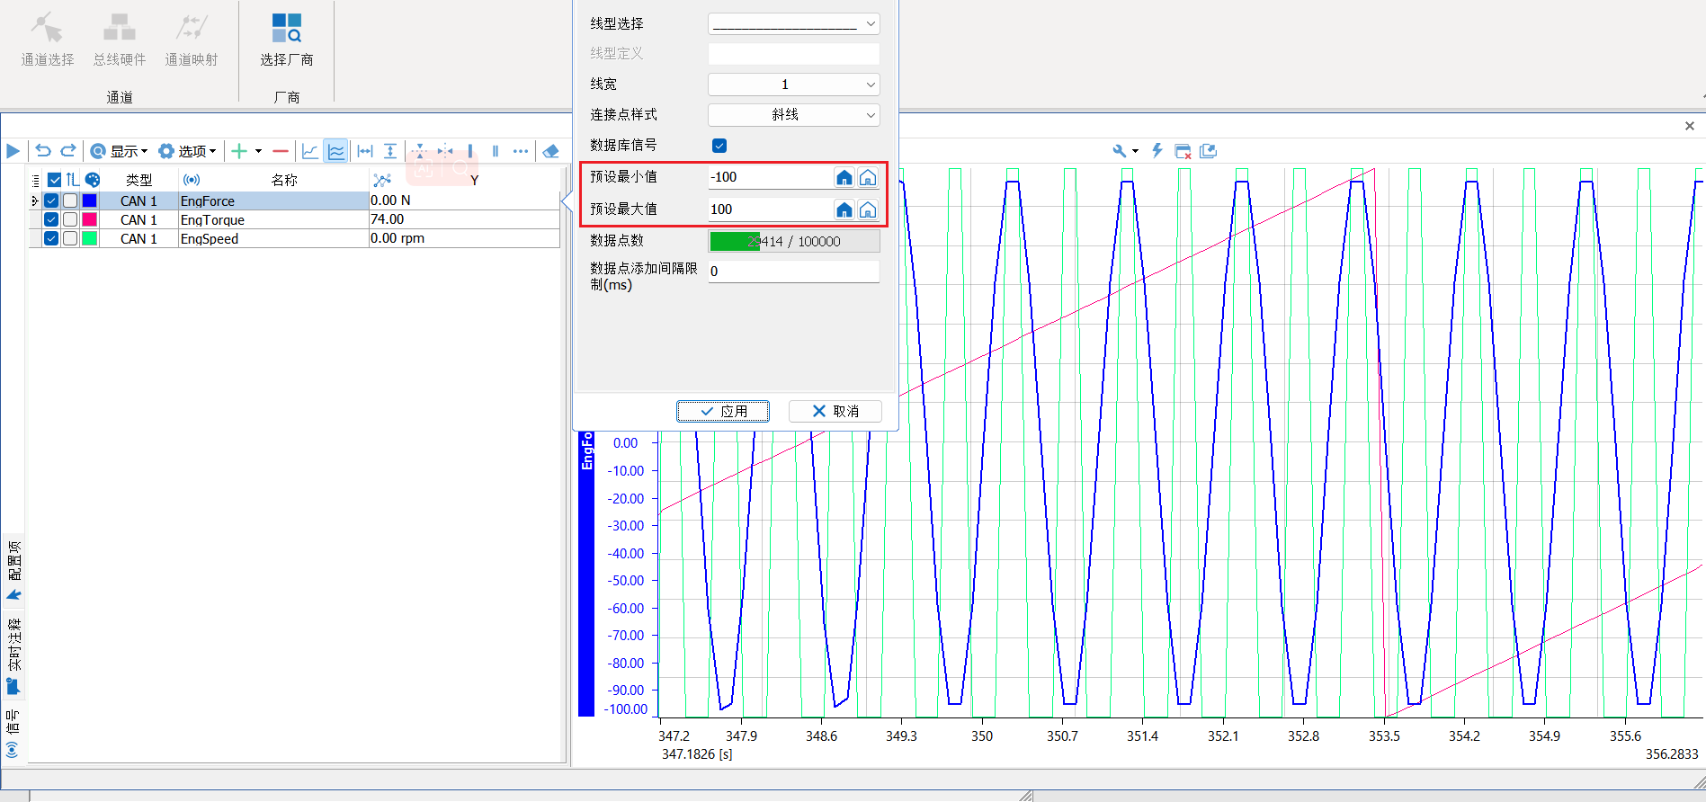Viewport: 1706px width, 802px height.
Task: Click the 数据点添加间隔限制 input field
Action: coord(794,272)
